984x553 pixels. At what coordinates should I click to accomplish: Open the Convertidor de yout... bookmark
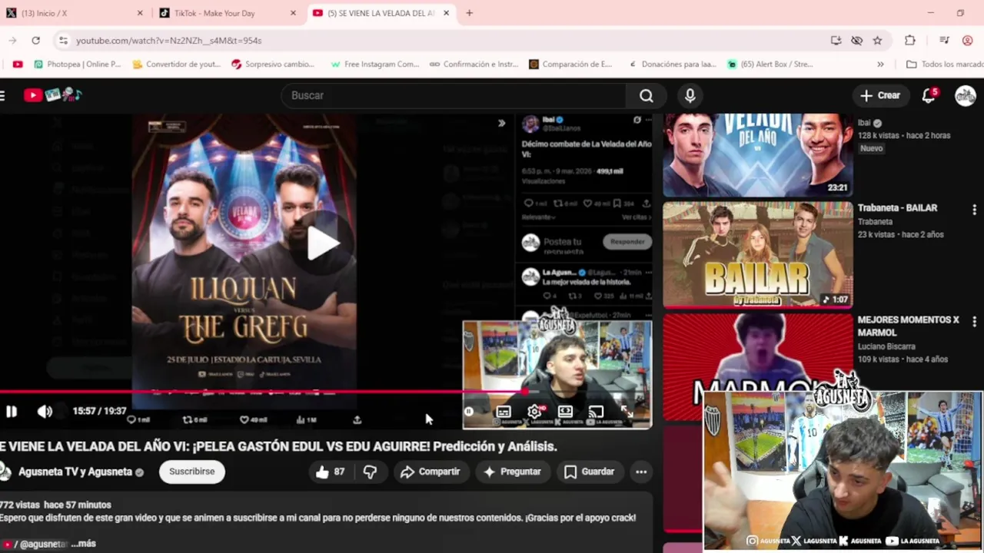(177, 65)
